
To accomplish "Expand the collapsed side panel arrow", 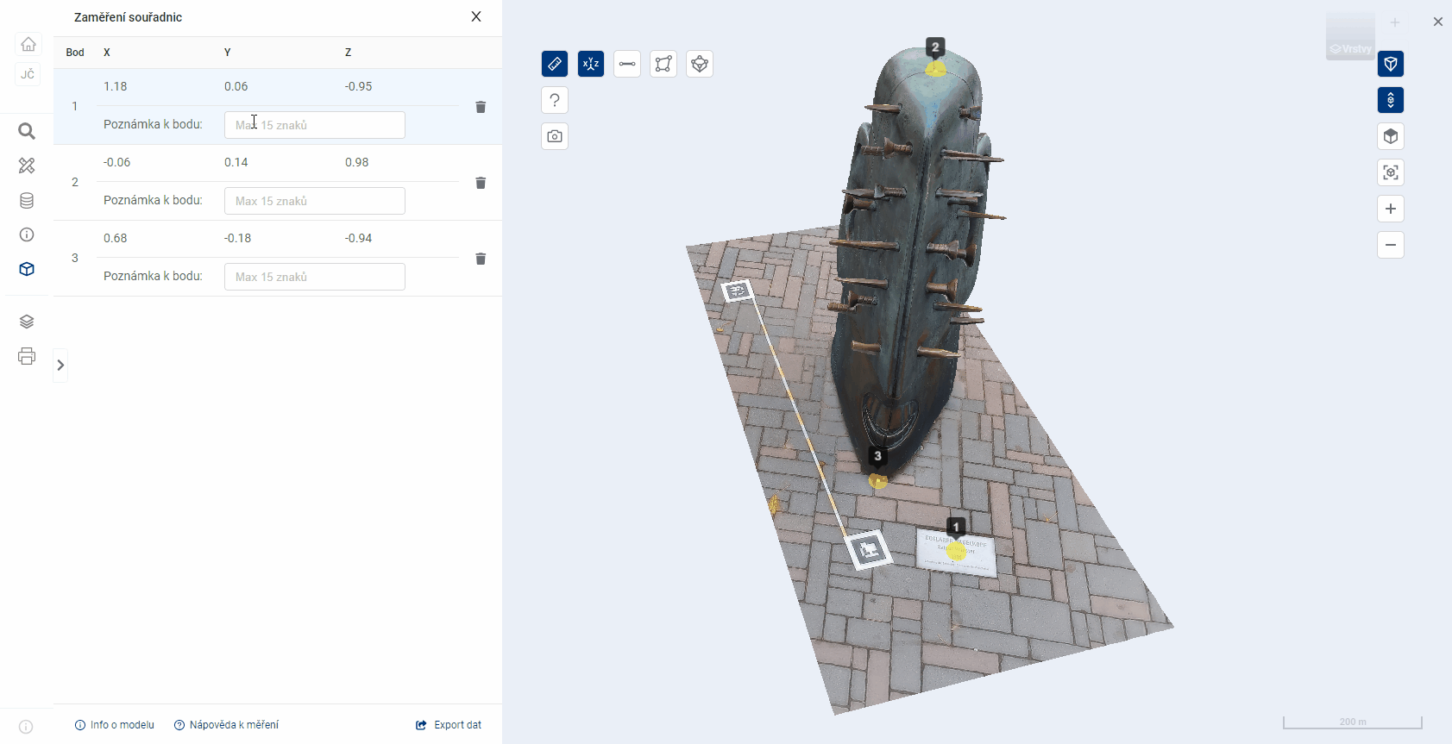I will 60,366.
